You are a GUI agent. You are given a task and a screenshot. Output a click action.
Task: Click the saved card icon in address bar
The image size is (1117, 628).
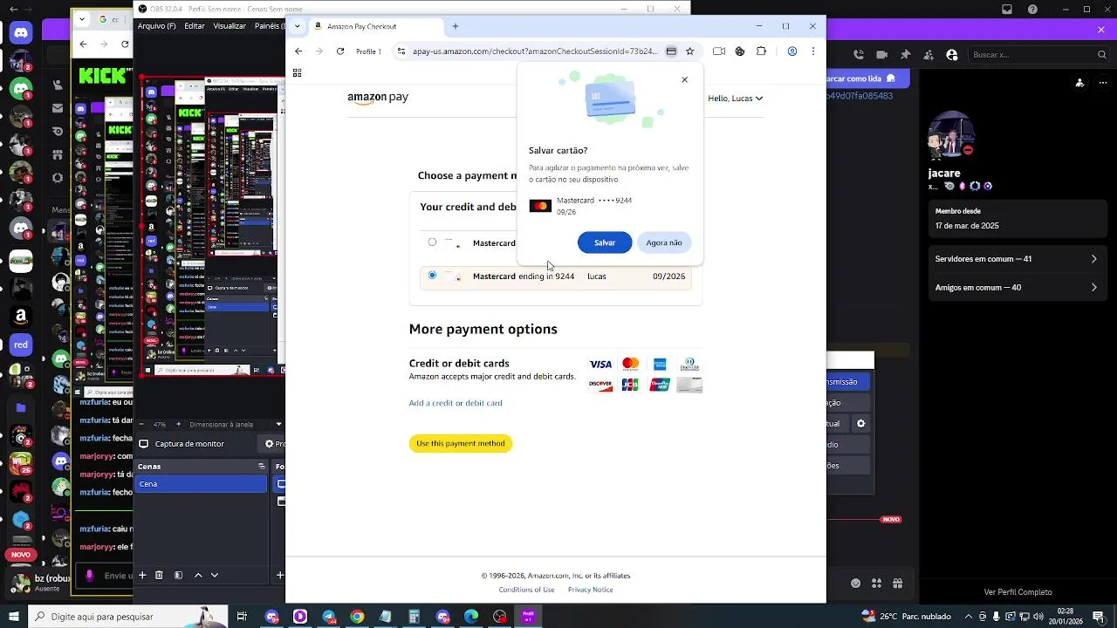pyautogui.click(x=671, y=51)
